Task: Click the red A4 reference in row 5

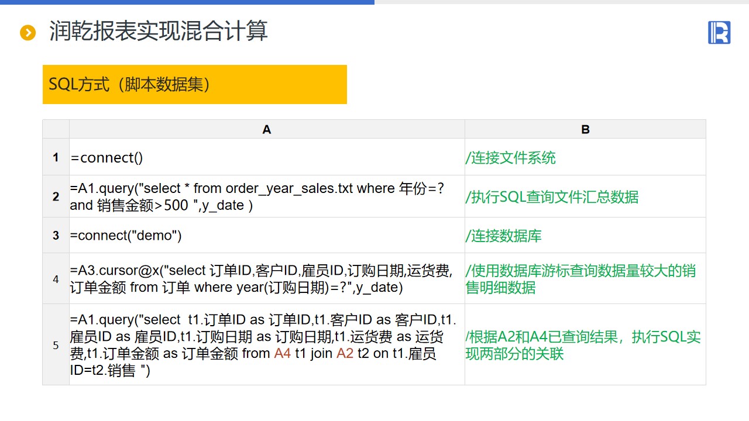Action: click(282, 353)
